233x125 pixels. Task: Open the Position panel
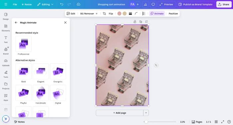click(173, 14)
